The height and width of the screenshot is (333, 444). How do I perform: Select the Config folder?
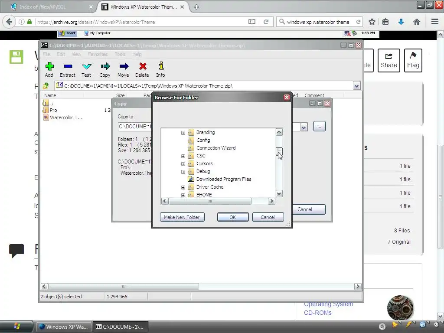203,140
